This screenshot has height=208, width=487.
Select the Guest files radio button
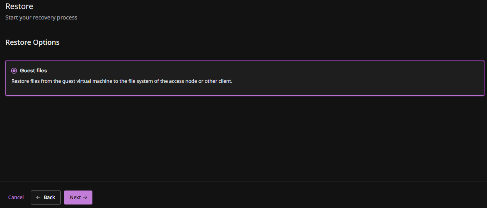14,71
